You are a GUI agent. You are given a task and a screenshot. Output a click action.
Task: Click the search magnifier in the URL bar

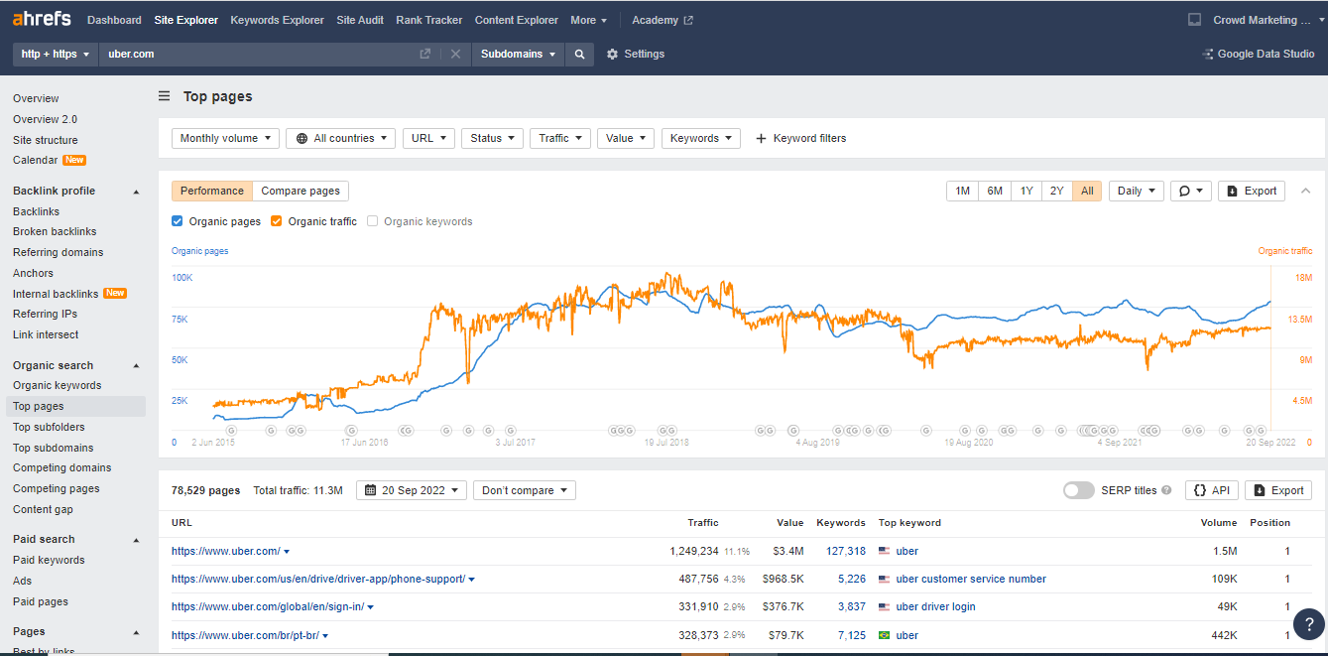579,55
